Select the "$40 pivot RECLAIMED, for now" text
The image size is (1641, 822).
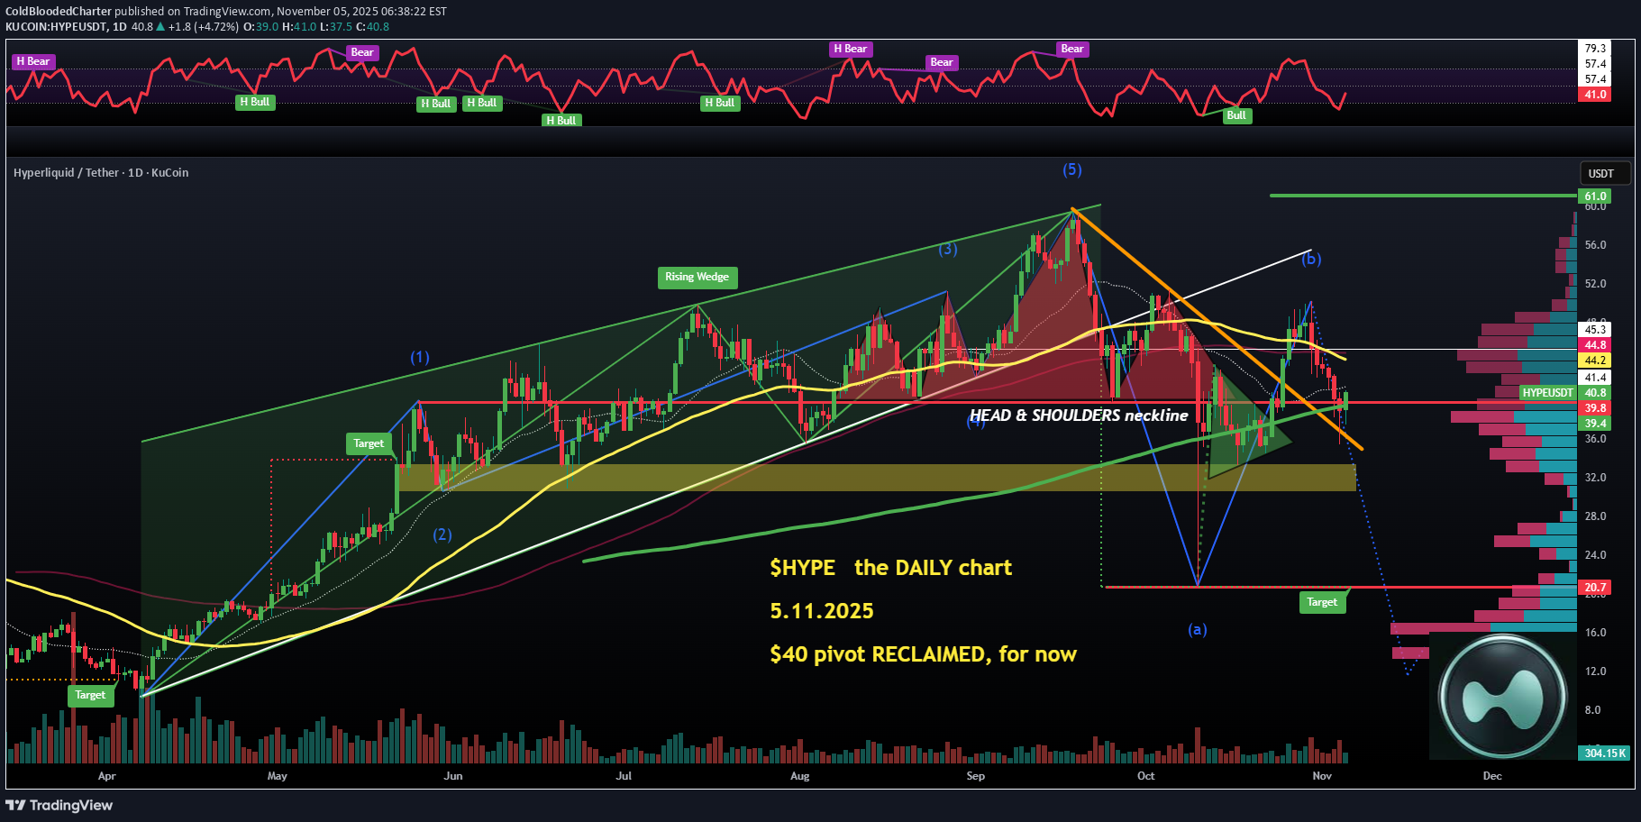[923, 654]
